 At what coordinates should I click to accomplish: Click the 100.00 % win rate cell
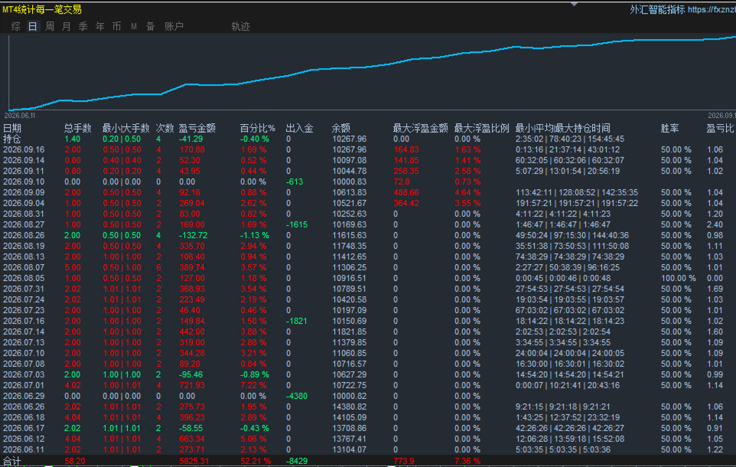[x=679, y=278]
